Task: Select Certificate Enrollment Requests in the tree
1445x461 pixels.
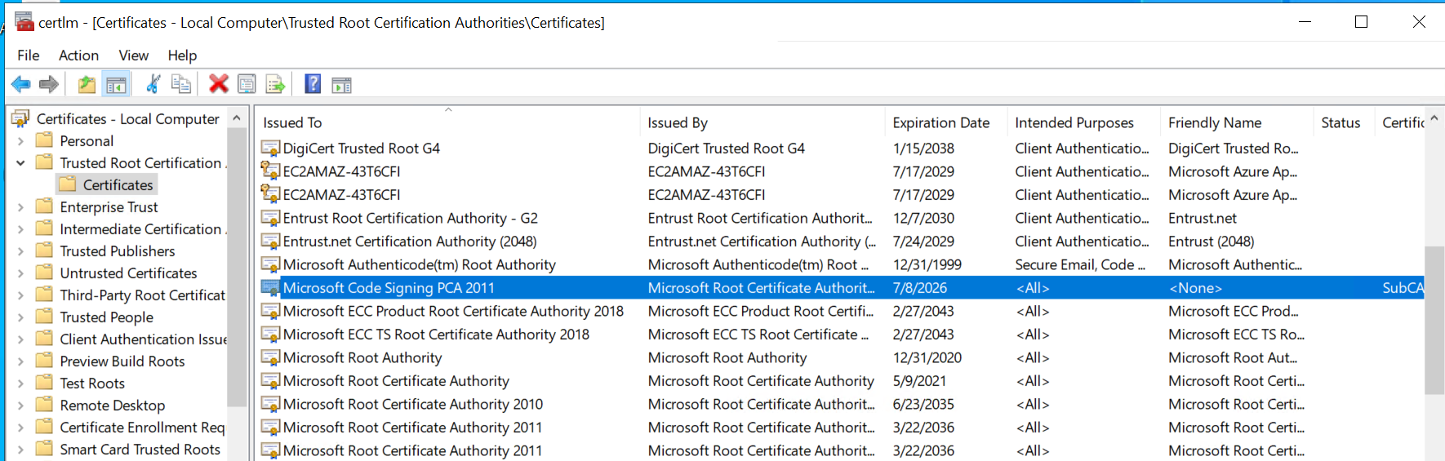Action: [142, 428]
